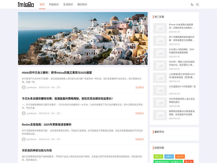Click guodiaoan author name on Hibiki article
217x163 pixels.
click(x=32, y=87)
